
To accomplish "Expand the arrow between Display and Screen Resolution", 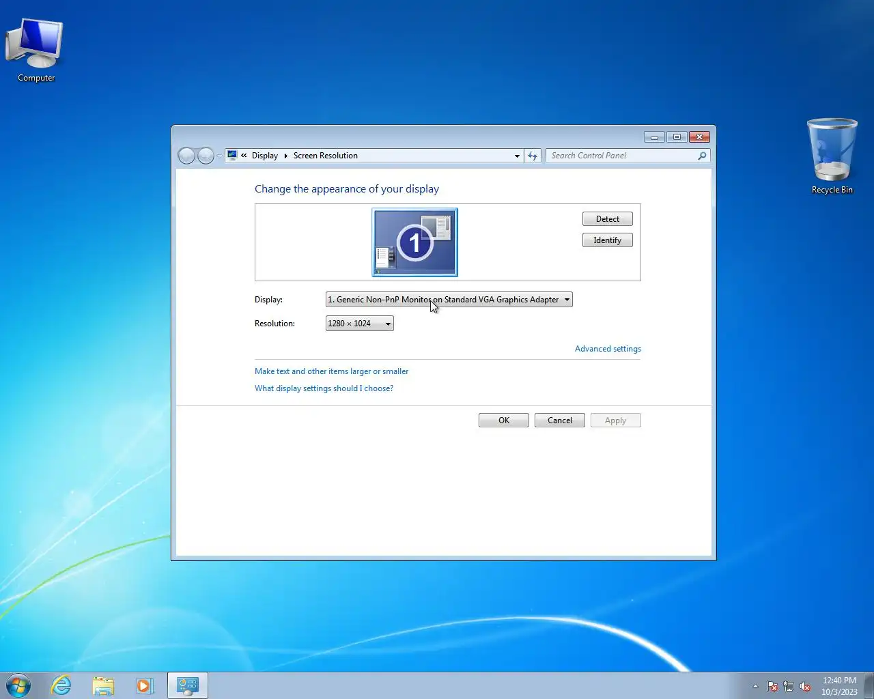I will pyautogui.click(x=285, y=156).
